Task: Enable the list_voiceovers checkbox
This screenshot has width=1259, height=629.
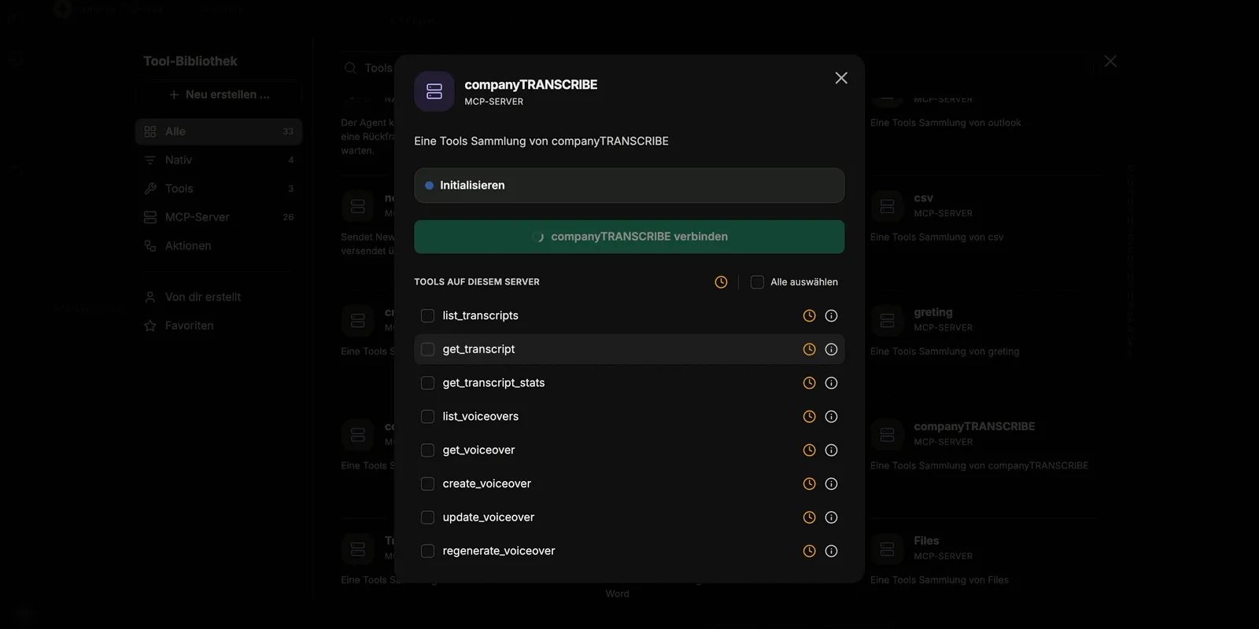Action: point(427,417)
